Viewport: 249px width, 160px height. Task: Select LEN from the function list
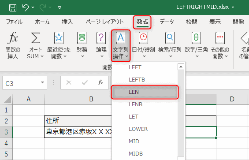click(x=145, y=92)
